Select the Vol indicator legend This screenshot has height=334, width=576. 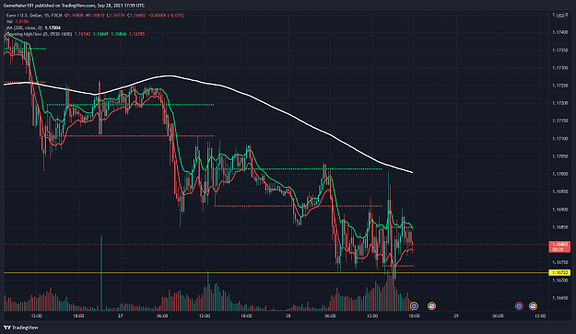tap(9, 22)
